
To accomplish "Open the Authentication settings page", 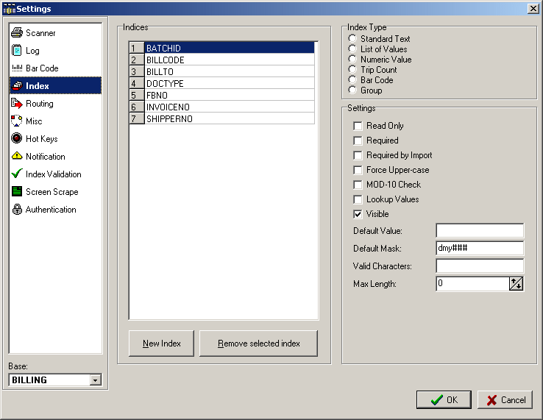I will point(55,209).
